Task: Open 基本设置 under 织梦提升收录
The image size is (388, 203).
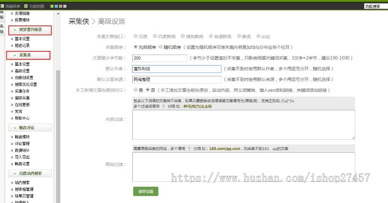Action: coord(22,39)
